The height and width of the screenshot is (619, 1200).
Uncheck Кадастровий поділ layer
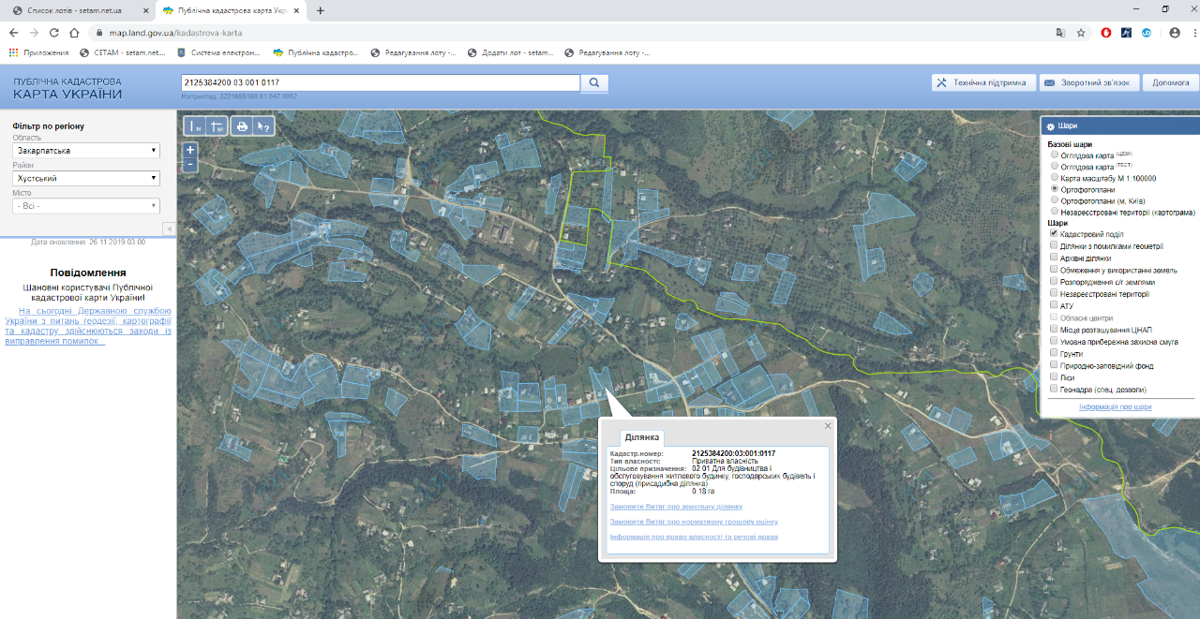point(1055,234)
